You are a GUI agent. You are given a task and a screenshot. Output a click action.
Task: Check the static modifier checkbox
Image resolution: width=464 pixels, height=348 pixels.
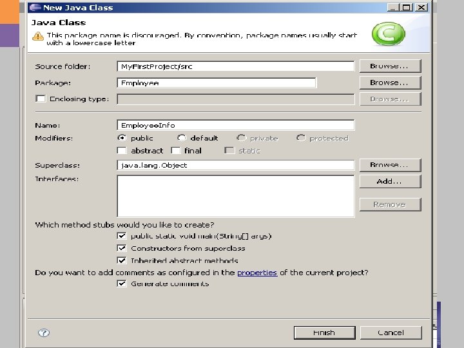[x=229, y=151]
